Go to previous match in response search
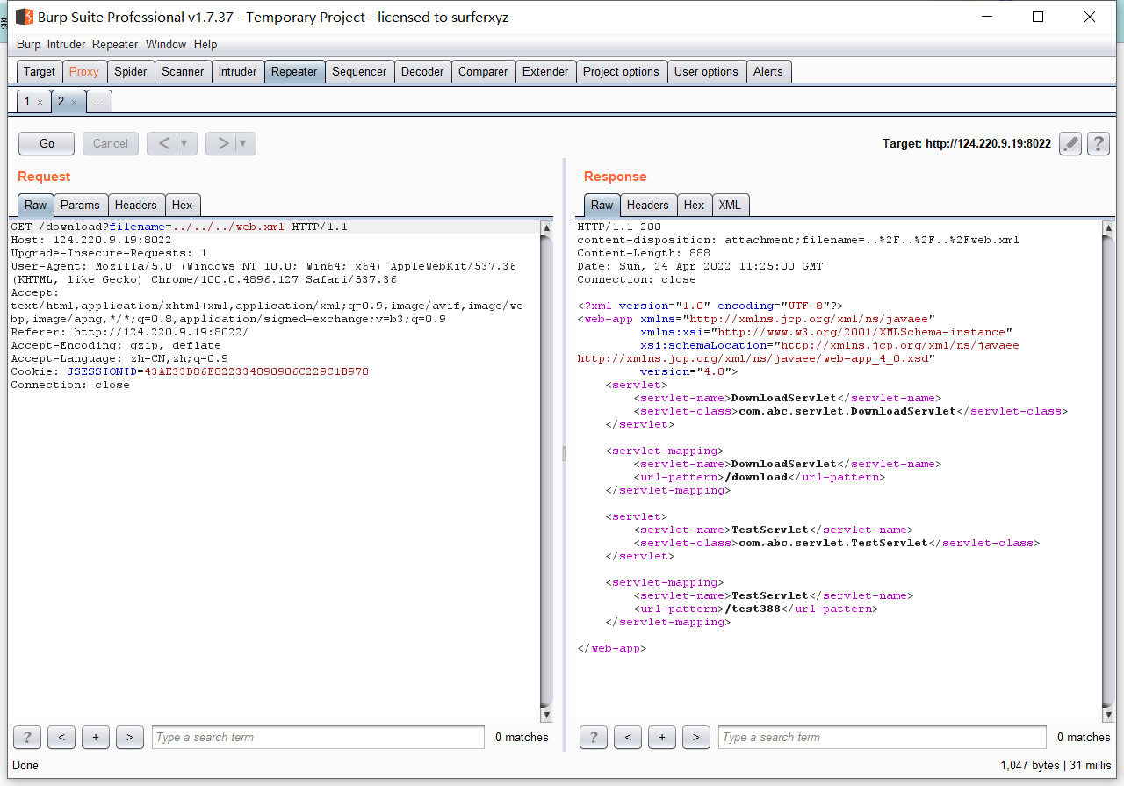The height and width of the screenshot is (786, 1124). [628, 738]
